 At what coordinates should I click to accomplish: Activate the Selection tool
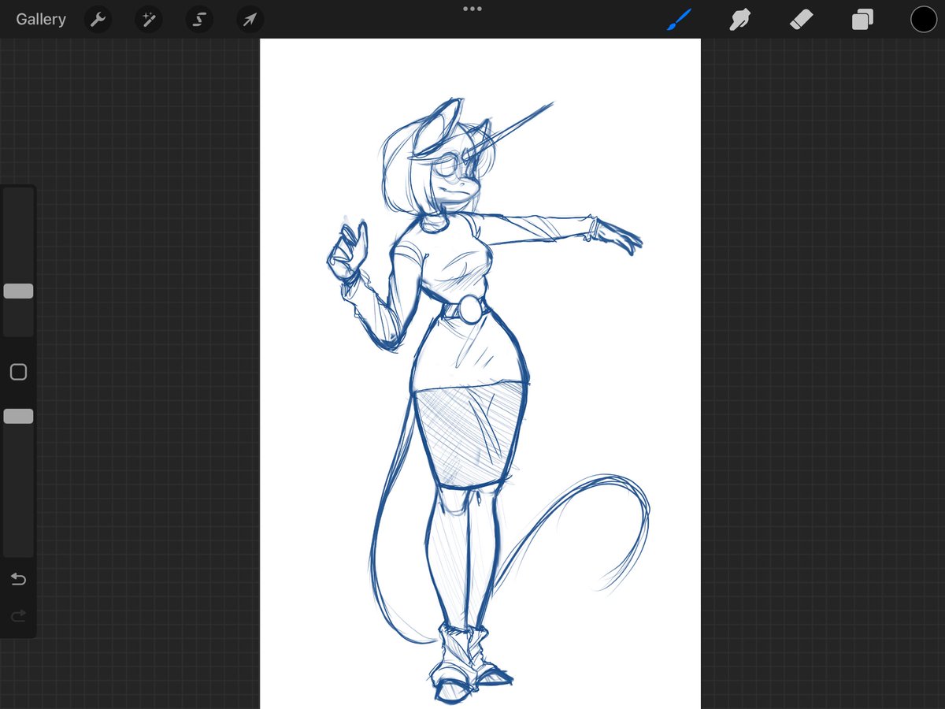click(199, 20)
